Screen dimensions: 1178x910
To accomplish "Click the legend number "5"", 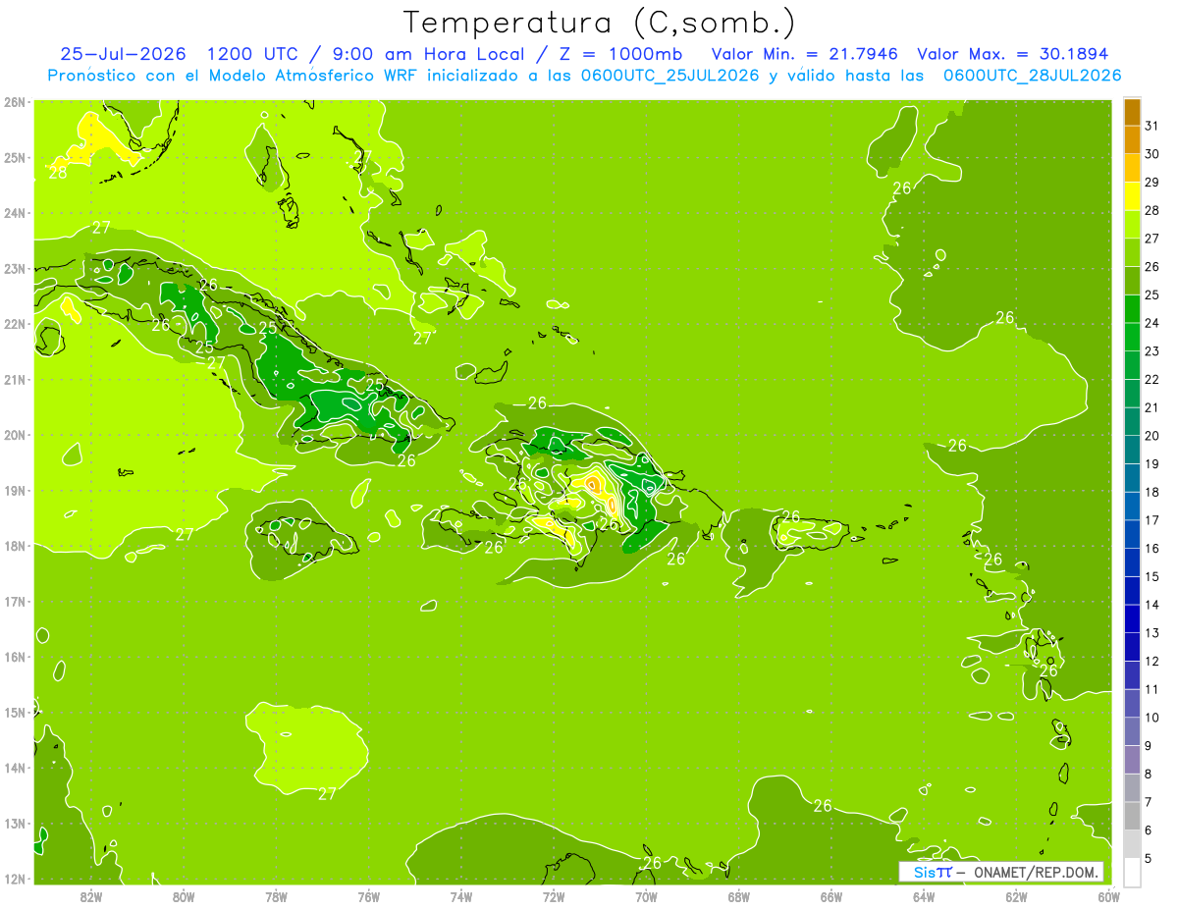I will point(1149,858).
